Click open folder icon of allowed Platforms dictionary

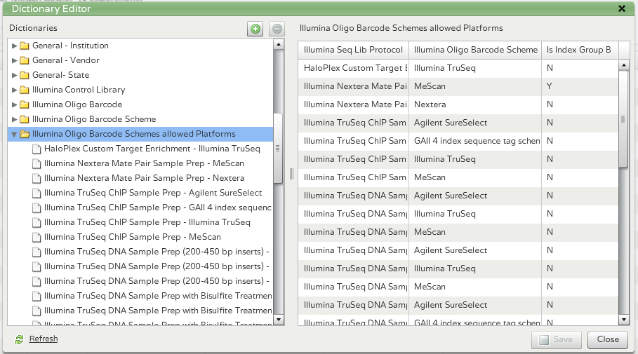coord(25,134)
